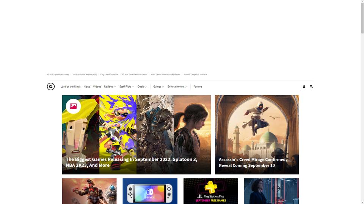364x204 pixels.
Task: Go to the News section
Action: click(87, 87)
